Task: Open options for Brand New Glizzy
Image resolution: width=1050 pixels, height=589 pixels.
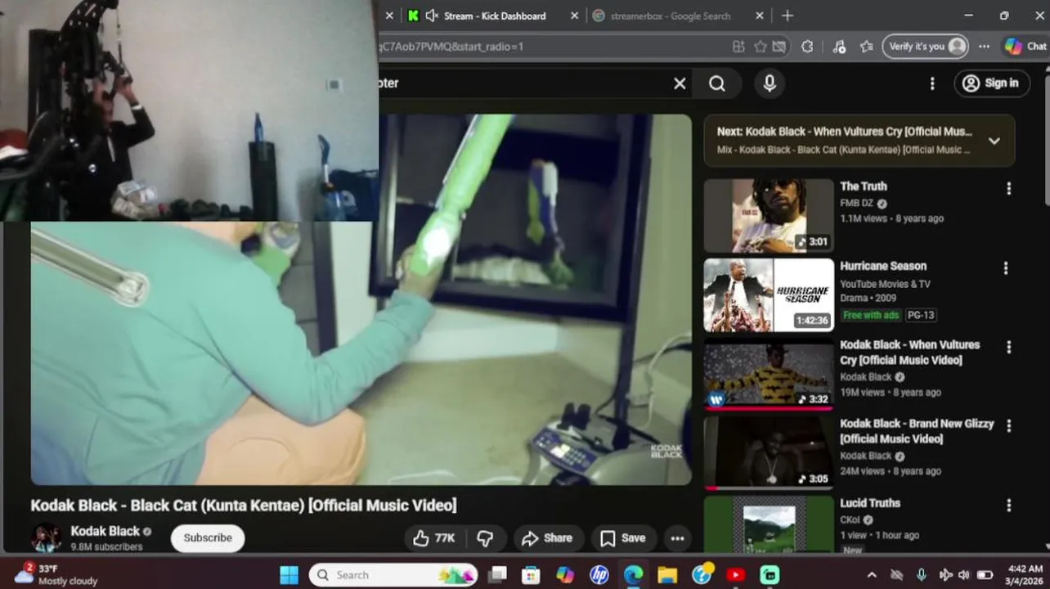Action: (1008, 426)
